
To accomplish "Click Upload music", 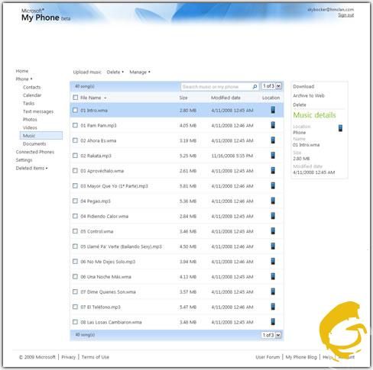I will pos(87,72).
